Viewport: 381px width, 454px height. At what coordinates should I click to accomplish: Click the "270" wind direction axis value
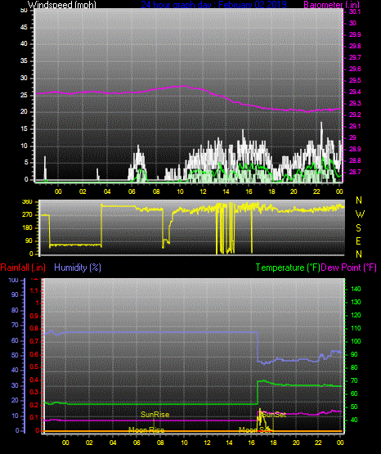pos(27,215)
